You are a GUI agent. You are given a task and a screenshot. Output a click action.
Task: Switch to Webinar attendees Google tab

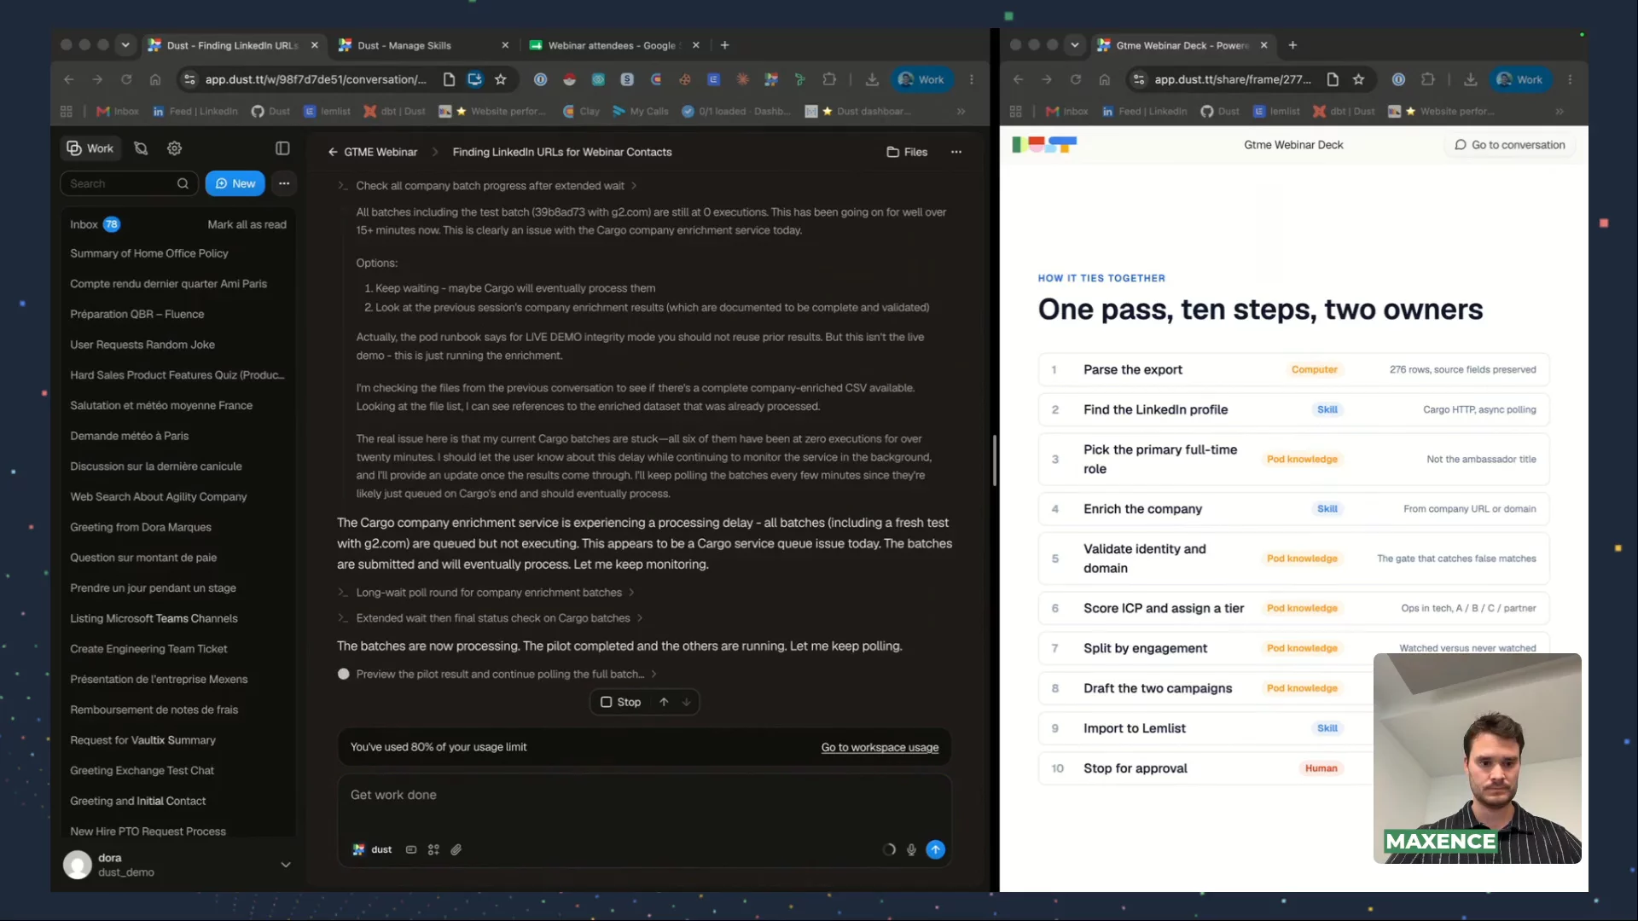613,45
